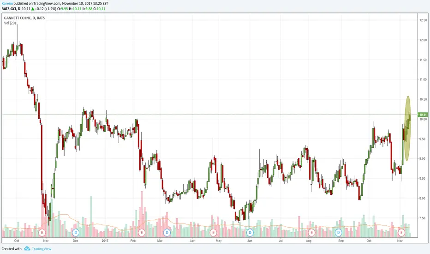Click the Created with footer text
This screenshot has height=254, width=430.
click(x=12, y=249)
